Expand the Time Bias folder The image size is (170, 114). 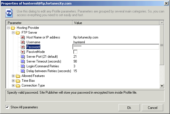tap(13, 81)
